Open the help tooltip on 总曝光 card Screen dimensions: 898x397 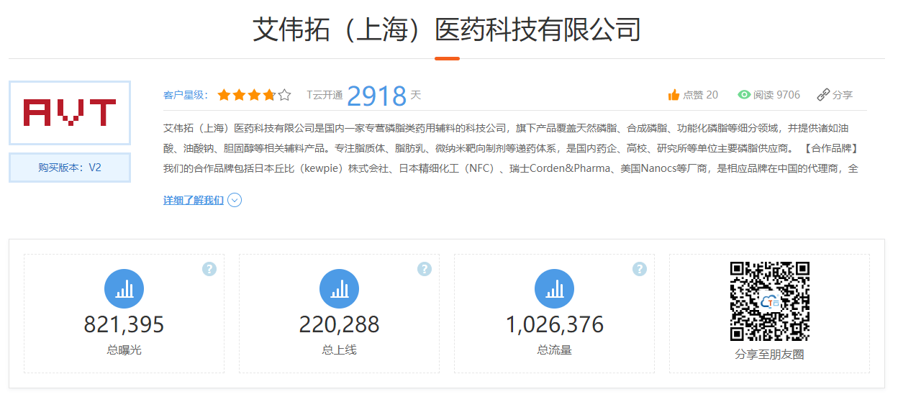point(209,269)
